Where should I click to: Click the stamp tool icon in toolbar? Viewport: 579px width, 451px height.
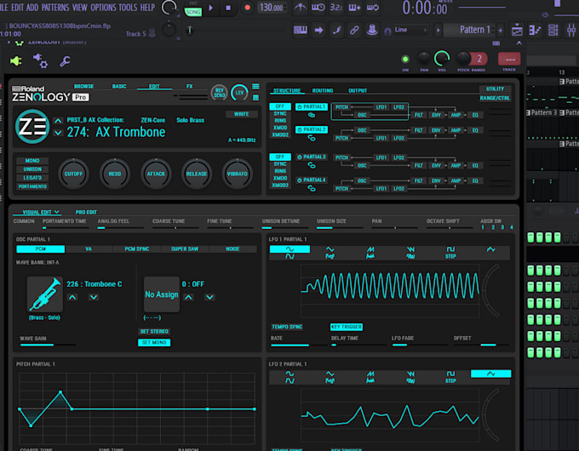372,30
